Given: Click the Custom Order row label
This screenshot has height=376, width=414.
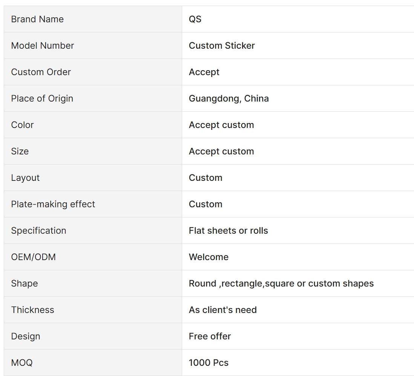Looking at the screenshot, I should click(x=41, y=72).
